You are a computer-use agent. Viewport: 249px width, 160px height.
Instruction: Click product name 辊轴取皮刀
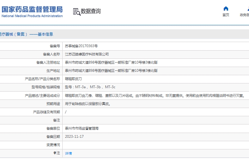[73, 79]
